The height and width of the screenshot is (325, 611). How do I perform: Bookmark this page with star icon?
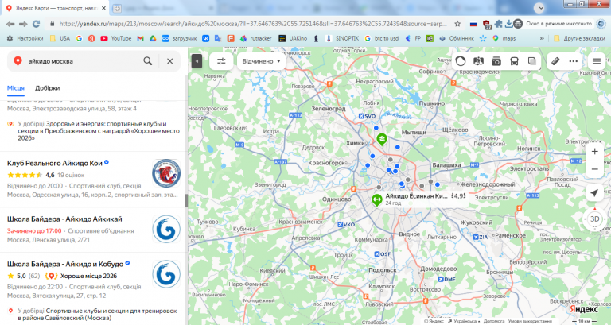pyautogui.click(x=457, y=24)
